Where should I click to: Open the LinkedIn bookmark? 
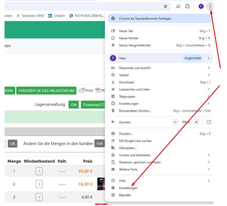57,16
